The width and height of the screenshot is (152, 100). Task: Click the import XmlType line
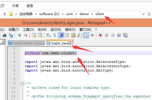pyautogui.click(x=69, y=70)
